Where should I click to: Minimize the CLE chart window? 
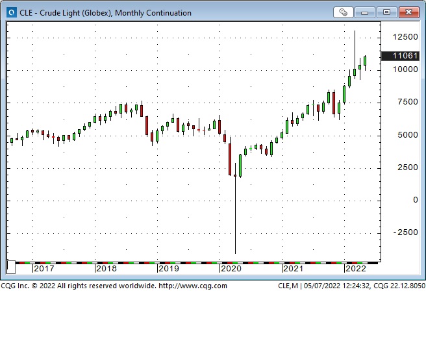point(364,12)
